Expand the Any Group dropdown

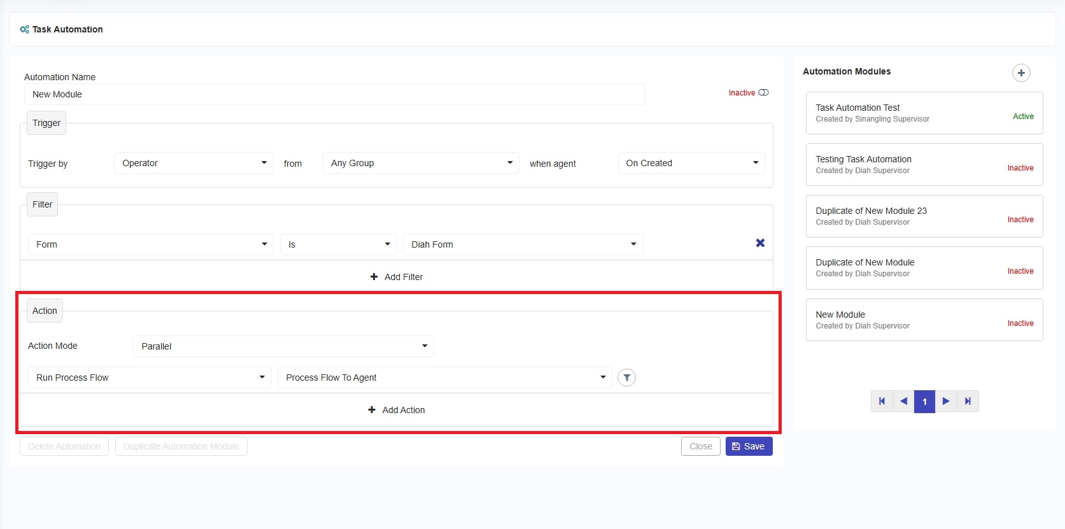click(421, 163)
